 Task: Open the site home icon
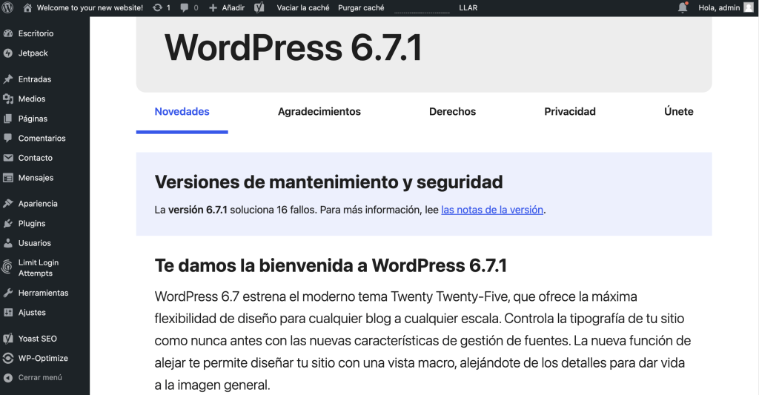[x=27, y=7]
